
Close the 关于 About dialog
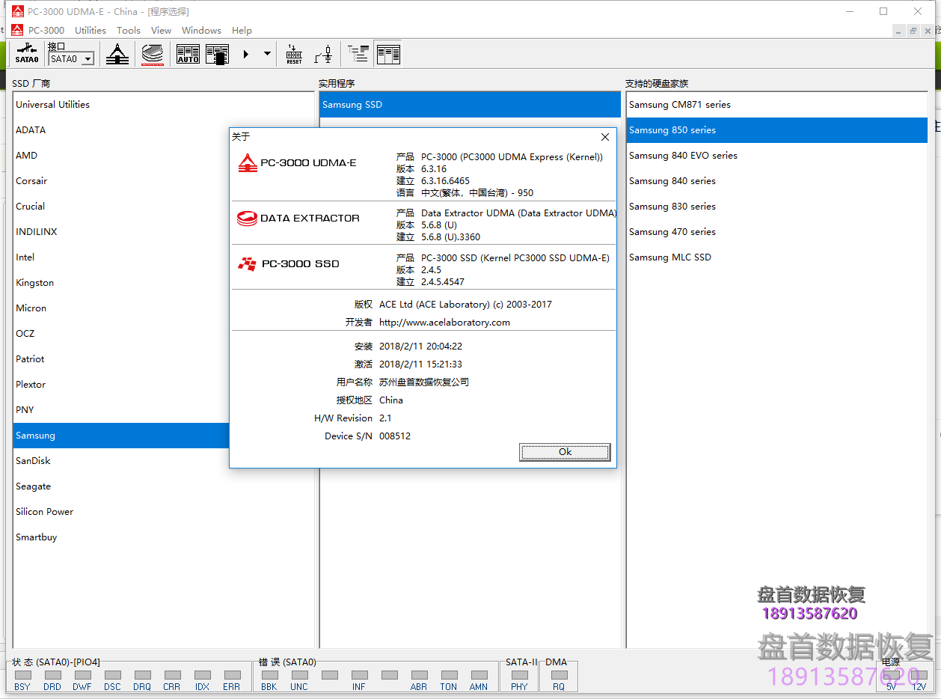point(605,137)
